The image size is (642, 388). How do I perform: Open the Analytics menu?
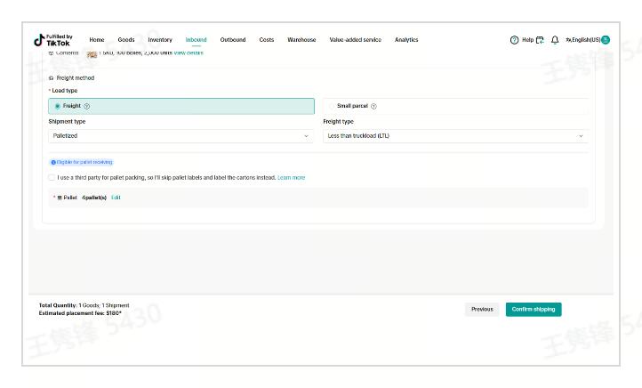coord(406,40)
